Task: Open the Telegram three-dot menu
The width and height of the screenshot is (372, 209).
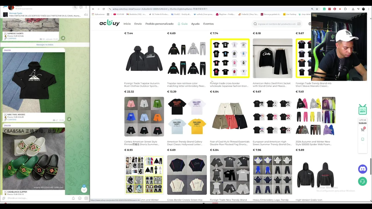Action: (x=86, y=7)
